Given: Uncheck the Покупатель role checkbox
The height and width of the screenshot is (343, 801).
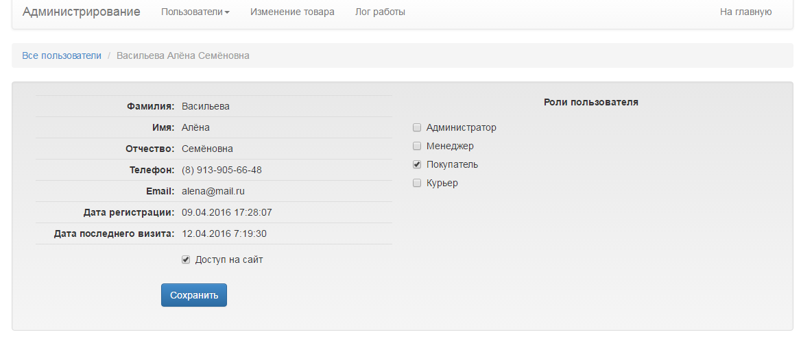Looking at the screenshot, I should (417, 164).
